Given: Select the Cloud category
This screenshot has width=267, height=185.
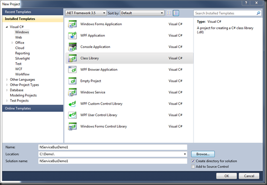Looking at the screenshot, I should [x=20, y=48].
